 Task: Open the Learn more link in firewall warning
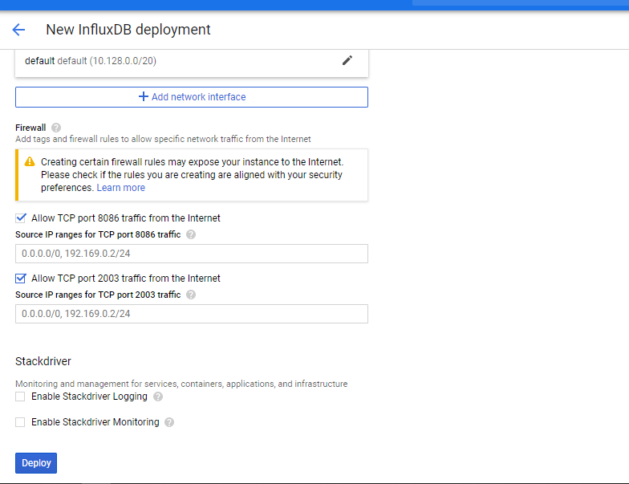[x=121, y=188]
